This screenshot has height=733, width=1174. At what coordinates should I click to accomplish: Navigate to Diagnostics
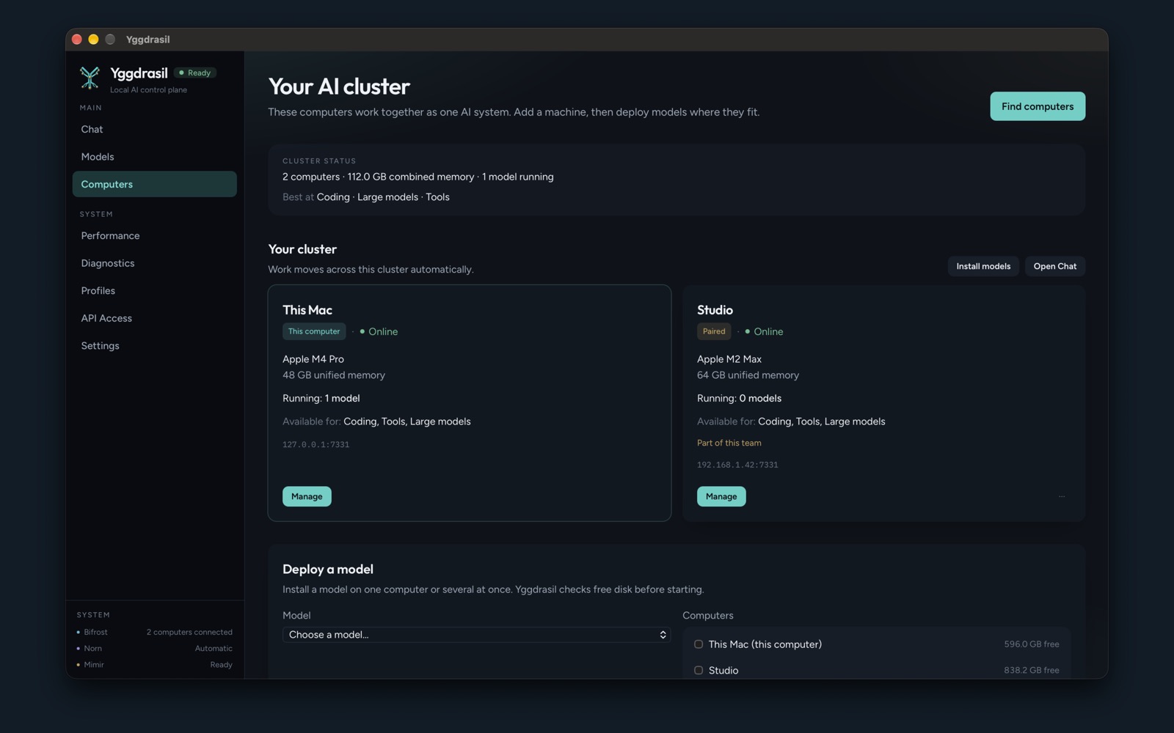pos(154,263)
